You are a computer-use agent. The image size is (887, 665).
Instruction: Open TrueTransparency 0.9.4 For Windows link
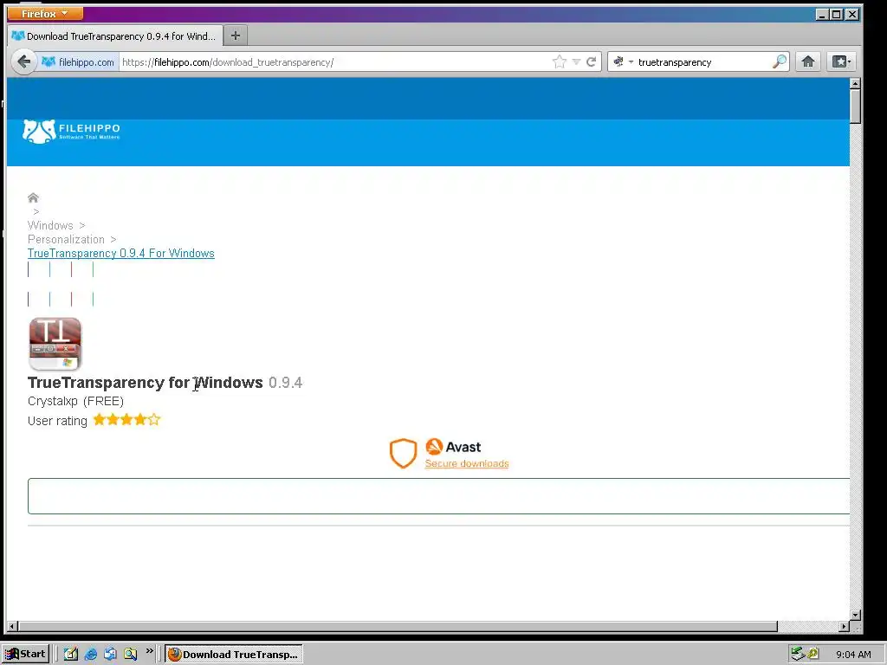point(121,254)
